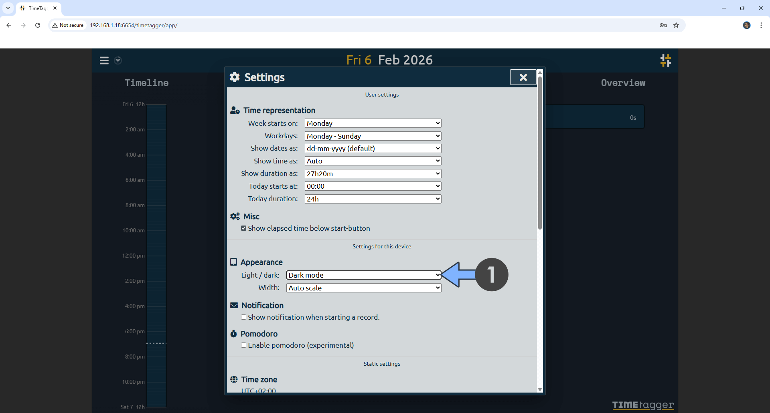Open Show duration as dropdown
Image resolution: width=770 pixels, height=413 pixels.
pos(373,174)
